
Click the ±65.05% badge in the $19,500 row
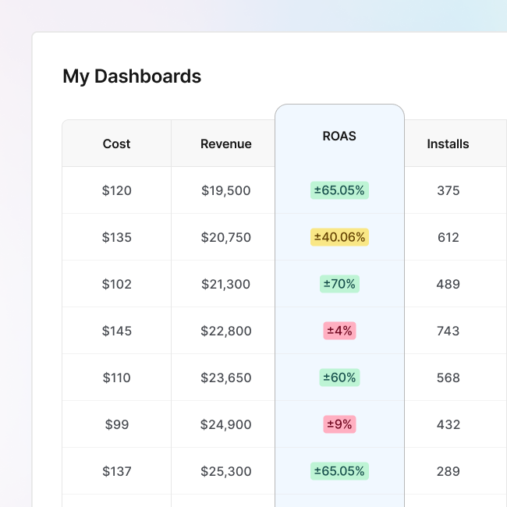click(339, 190)
